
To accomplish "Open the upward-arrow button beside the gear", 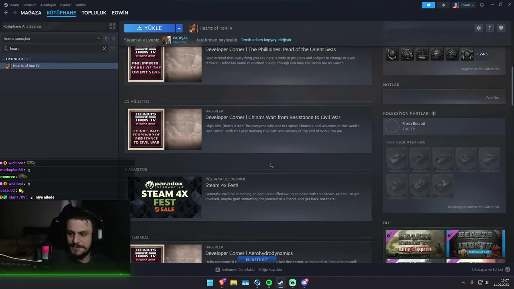I will coord(490,28).
